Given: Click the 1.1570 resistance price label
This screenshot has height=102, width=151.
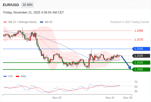Looking at the screenshot, I should (138, 40).
